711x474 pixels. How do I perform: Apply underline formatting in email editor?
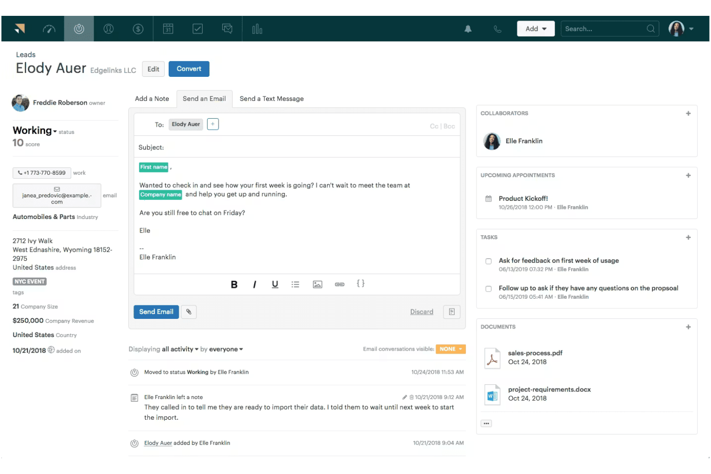pyautogui.click(x=275, y=284)
